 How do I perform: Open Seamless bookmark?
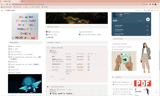pos(45,7)
